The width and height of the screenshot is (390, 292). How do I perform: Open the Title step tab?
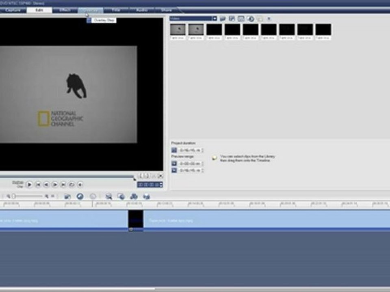(116, 10)
